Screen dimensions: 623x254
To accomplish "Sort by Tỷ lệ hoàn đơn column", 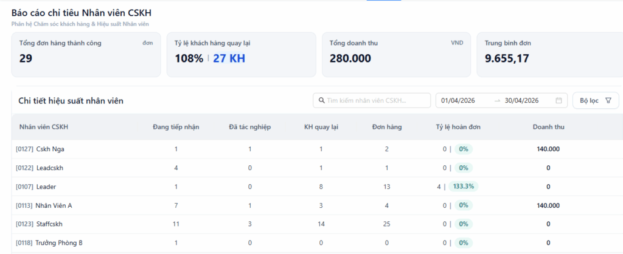I will click(x=458, y=127).
